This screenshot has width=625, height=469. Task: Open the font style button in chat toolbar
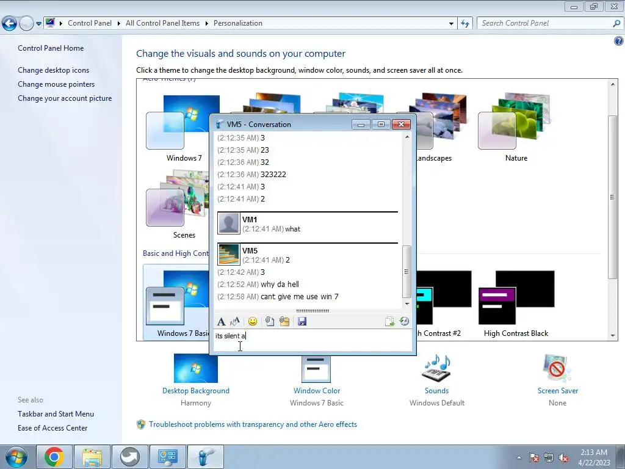pos(221,321)
